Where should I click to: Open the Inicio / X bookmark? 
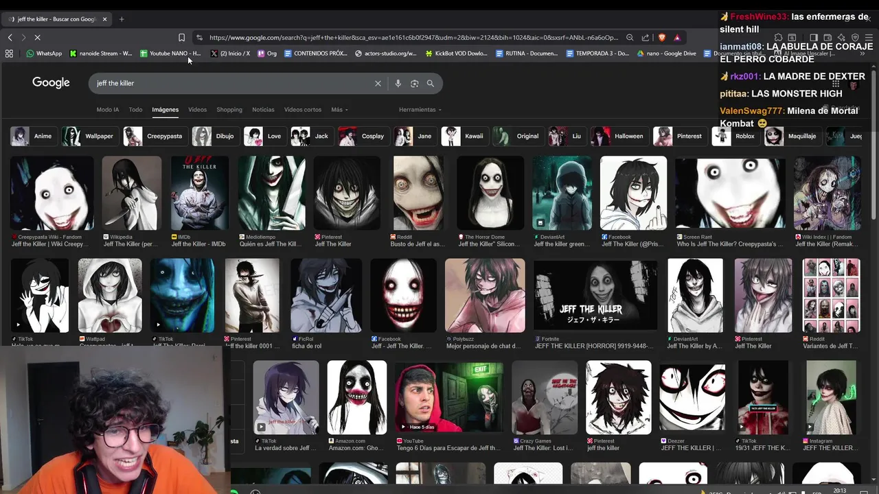click(x=230, y=54)
